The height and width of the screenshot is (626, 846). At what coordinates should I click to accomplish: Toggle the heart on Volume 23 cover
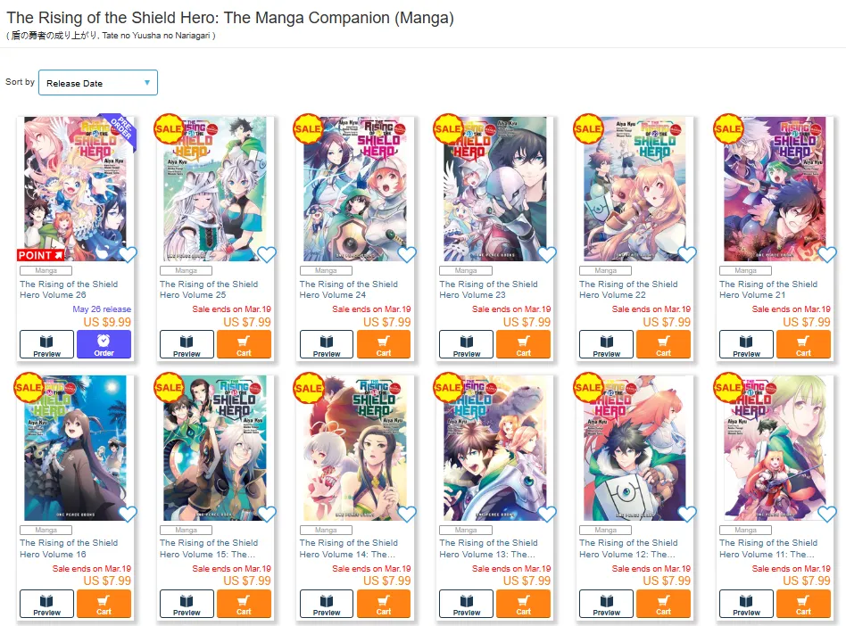tap(546, 254)
